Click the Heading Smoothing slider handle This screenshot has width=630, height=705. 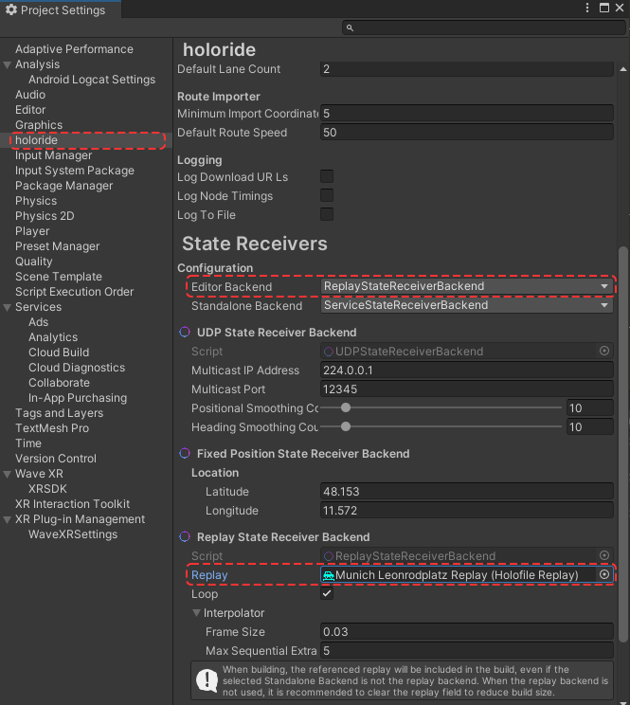pos(346,426)
